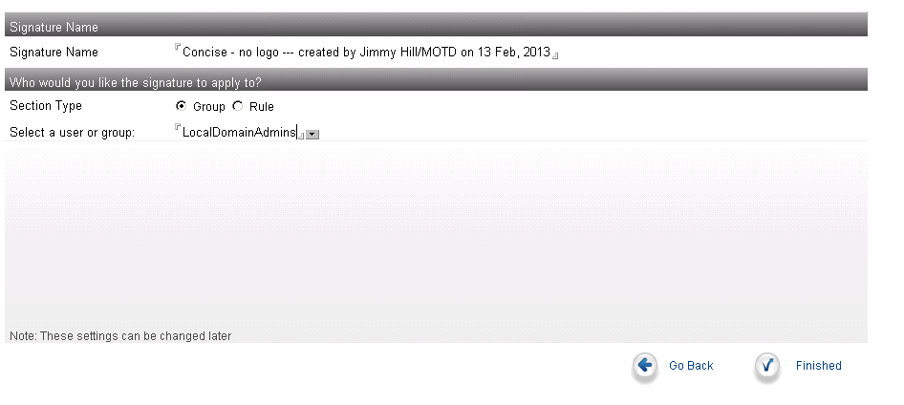Click the "Section Type" label

[46, 106]
